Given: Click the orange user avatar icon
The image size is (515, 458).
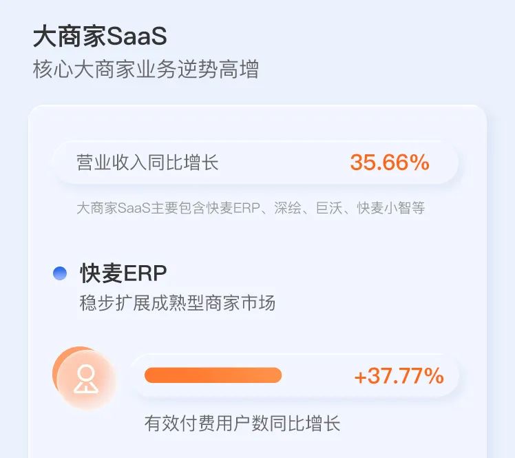Looking at the screenshot, I should 86,378.
